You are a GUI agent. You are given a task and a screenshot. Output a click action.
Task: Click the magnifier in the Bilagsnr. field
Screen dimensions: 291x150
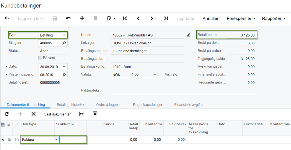tap(64, 43)
